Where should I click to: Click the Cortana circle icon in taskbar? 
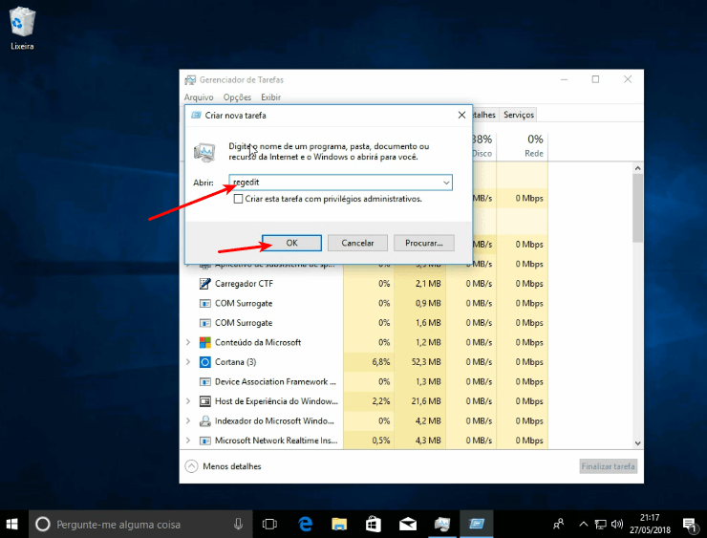tap(43, 524)
